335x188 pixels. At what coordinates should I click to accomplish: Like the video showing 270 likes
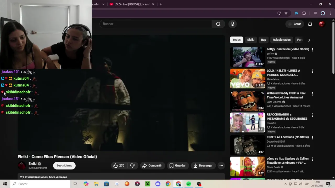point(119,166)
